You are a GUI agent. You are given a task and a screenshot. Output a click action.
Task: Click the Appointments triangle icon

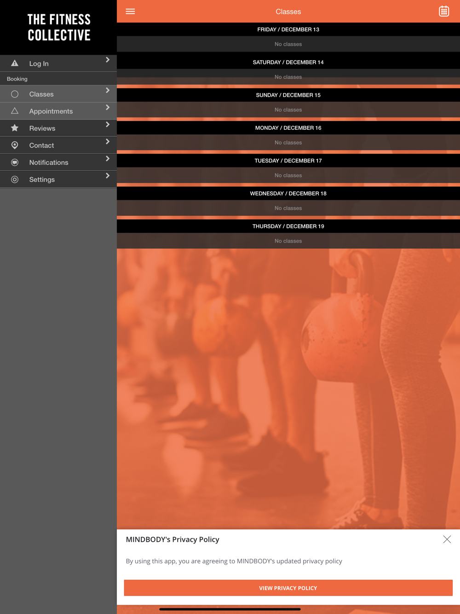pyautogui.click(x=15, y=111)
